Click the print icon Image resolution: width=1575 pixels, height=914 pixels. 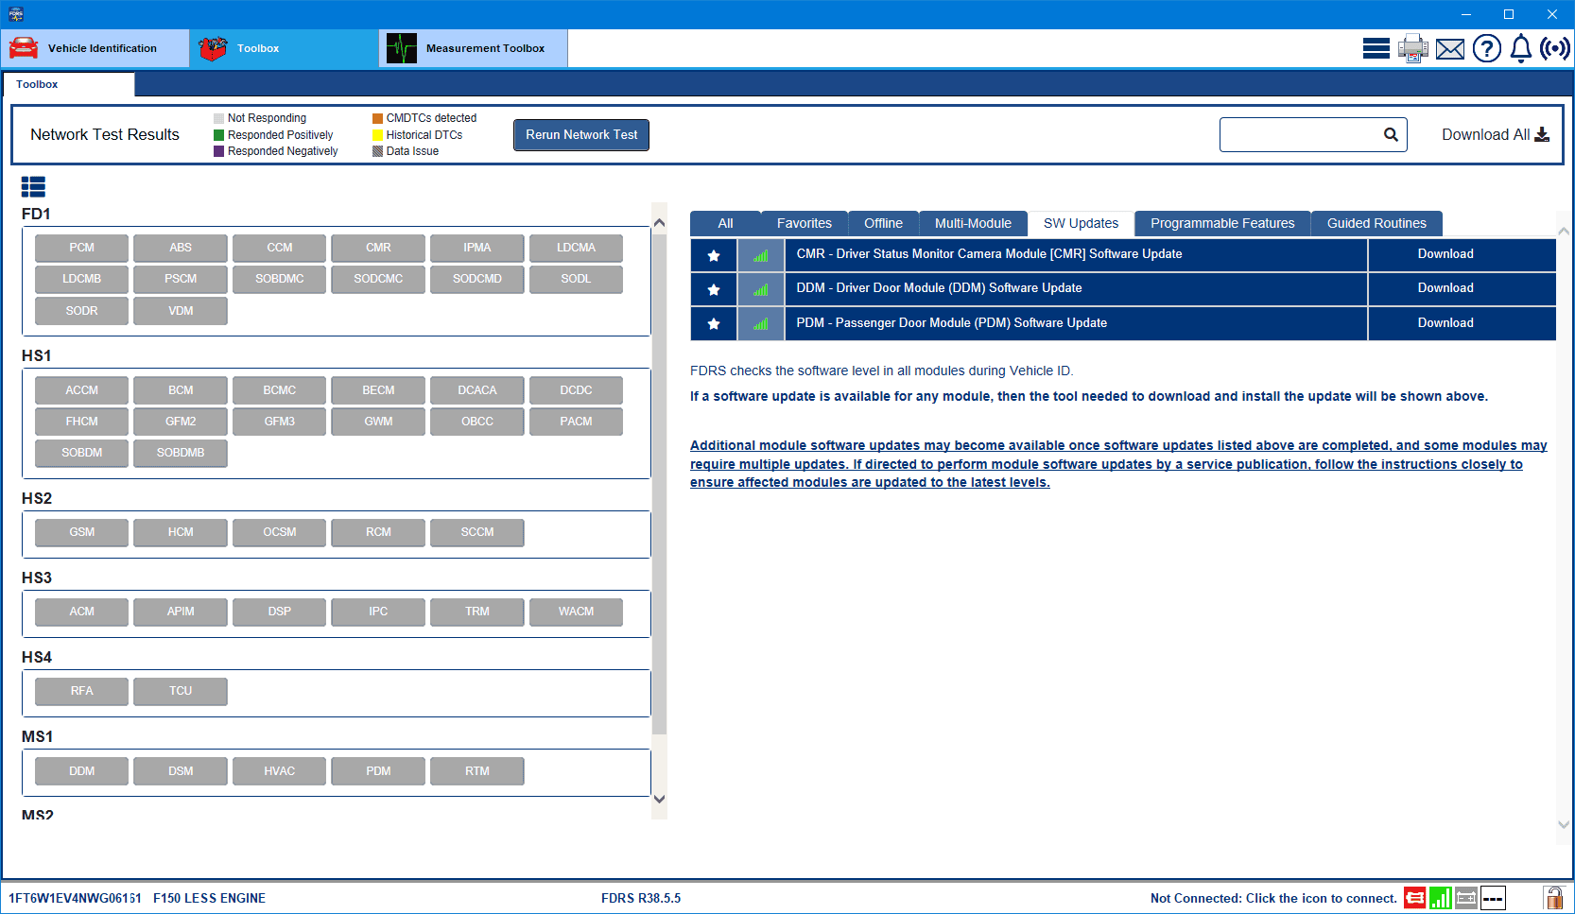(1413, 48)
